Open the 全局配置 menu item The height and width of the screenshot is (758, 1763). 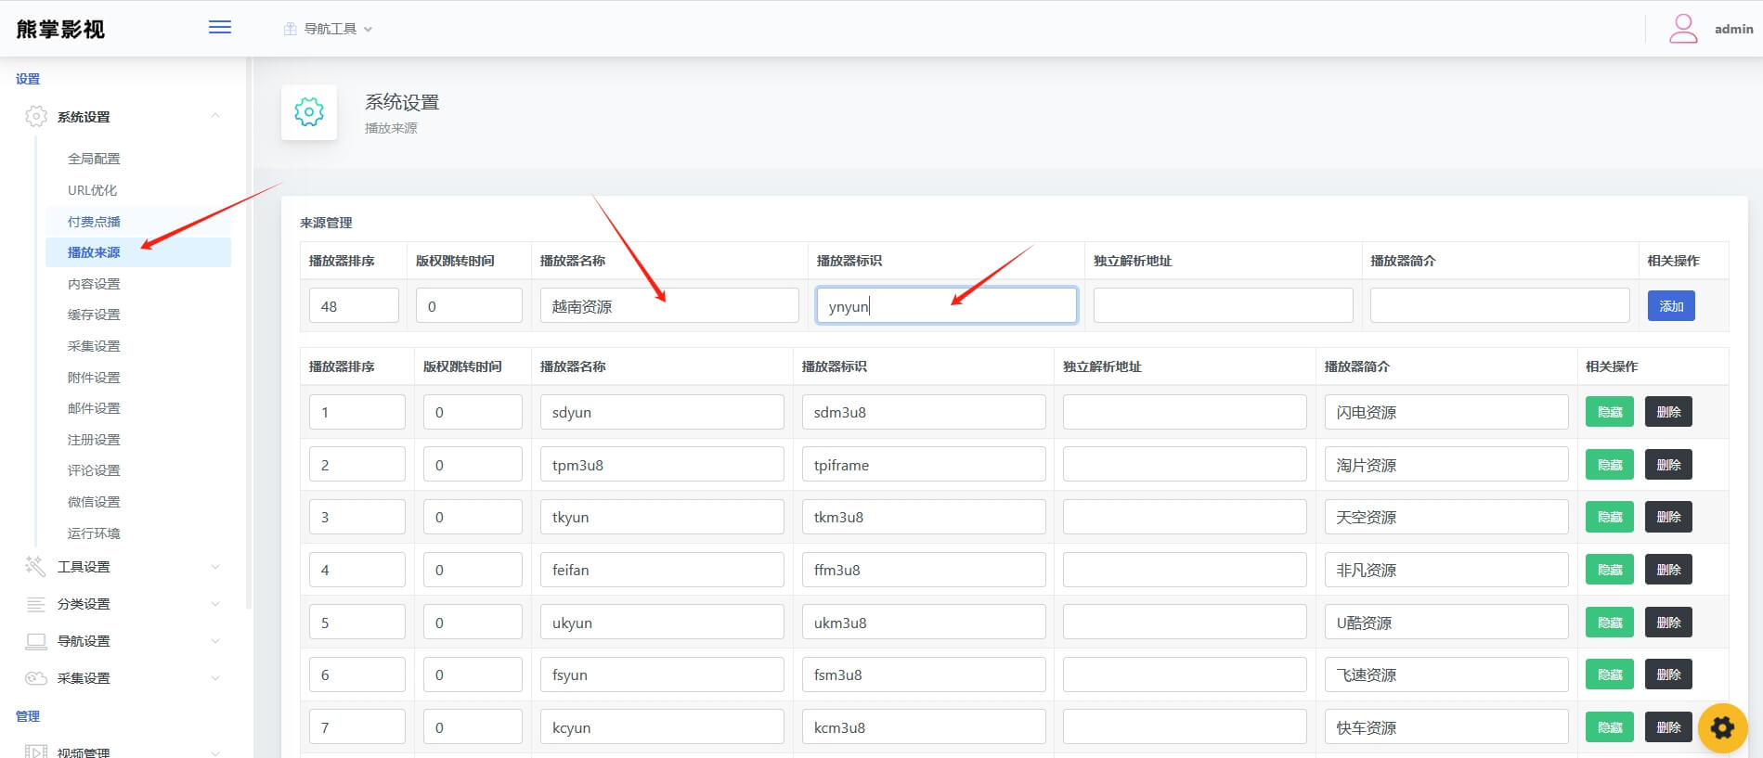(94, 159)
